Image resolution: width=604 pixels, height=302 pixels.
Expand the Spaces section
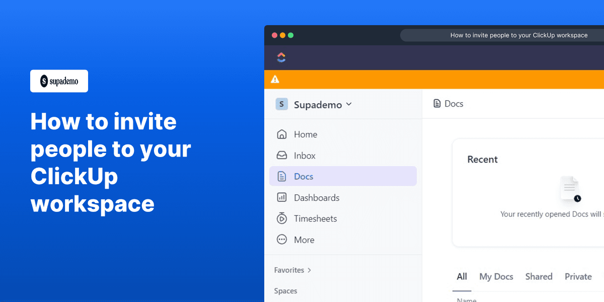click(285, 291)
